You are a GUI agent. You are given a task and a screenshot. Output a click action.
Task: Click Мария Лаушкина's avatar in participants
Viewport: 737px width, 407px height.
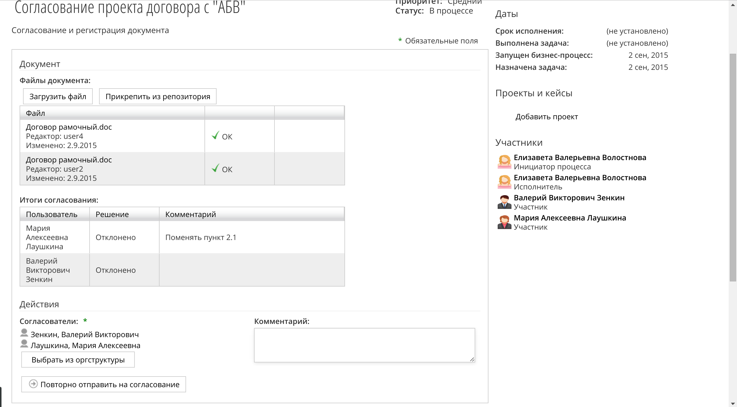(504, 222)
